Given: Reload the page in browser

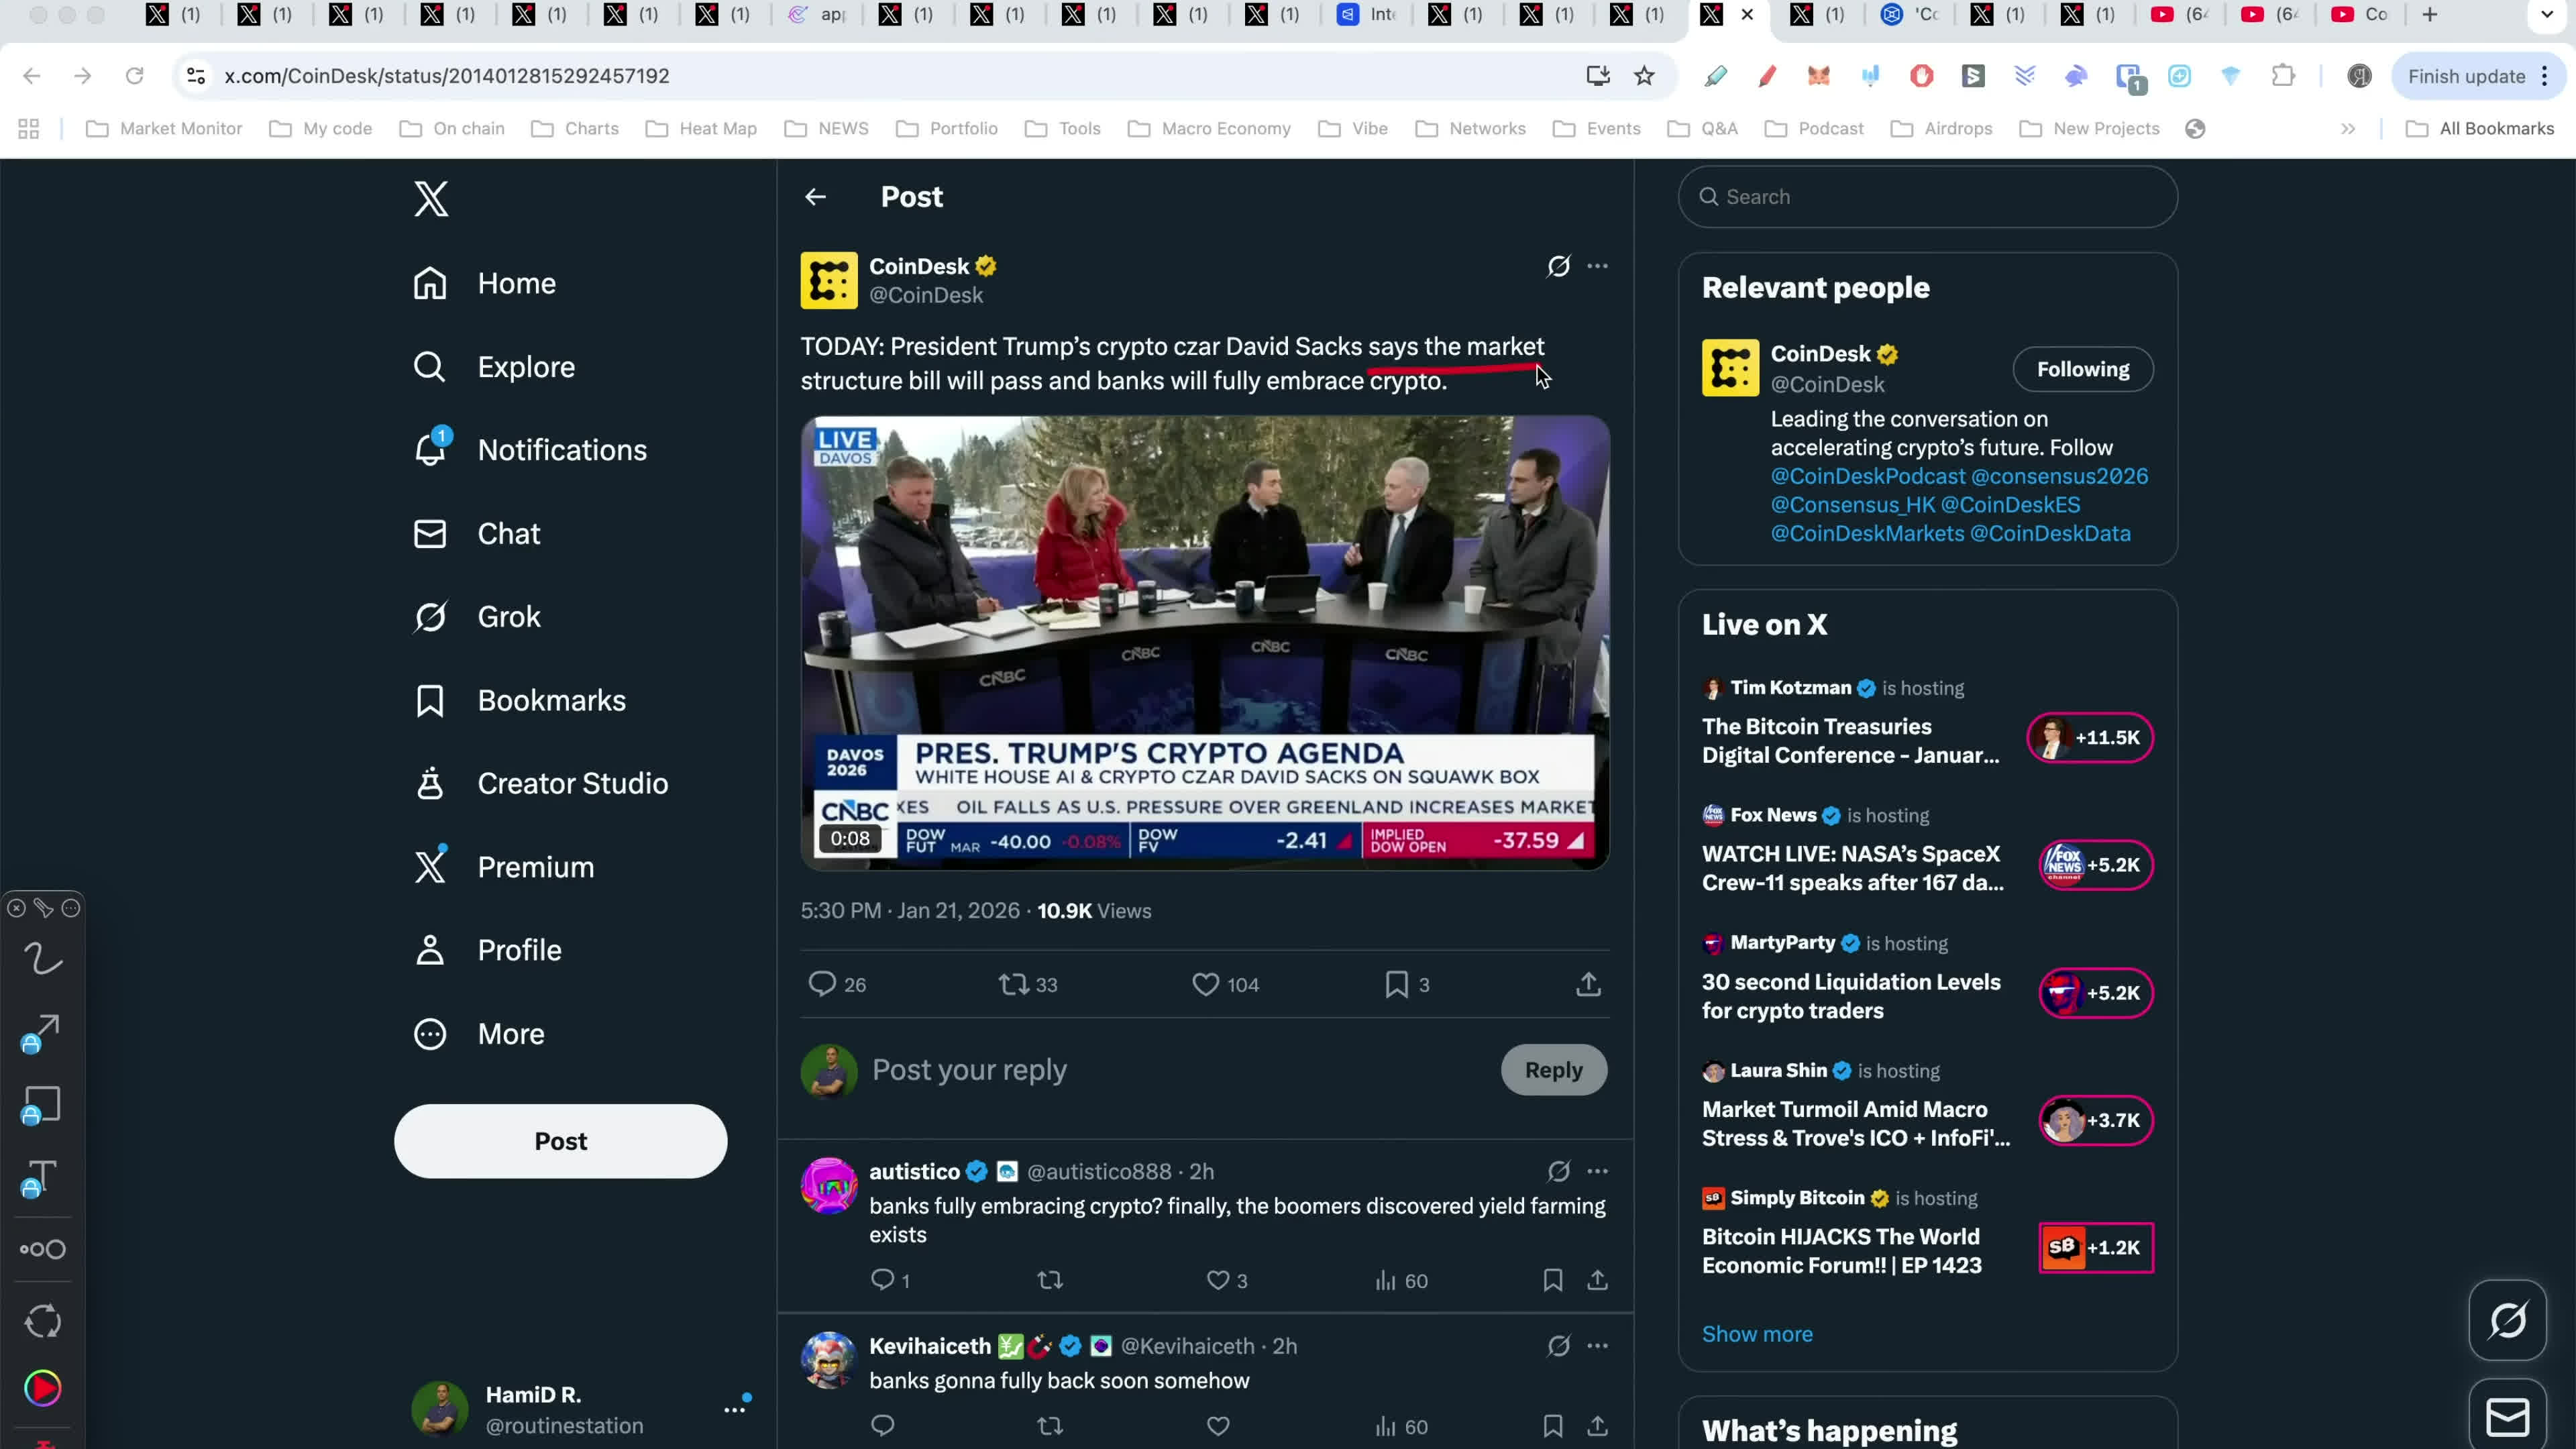Looking at the screenshot, I should [134, 76].
